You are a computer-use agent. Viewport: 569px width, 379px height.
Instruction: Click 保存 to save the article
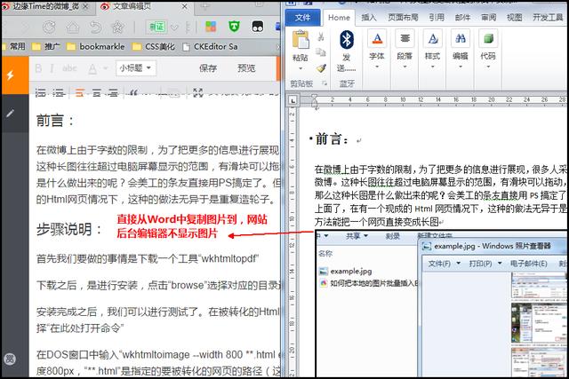tap(208, 68)
